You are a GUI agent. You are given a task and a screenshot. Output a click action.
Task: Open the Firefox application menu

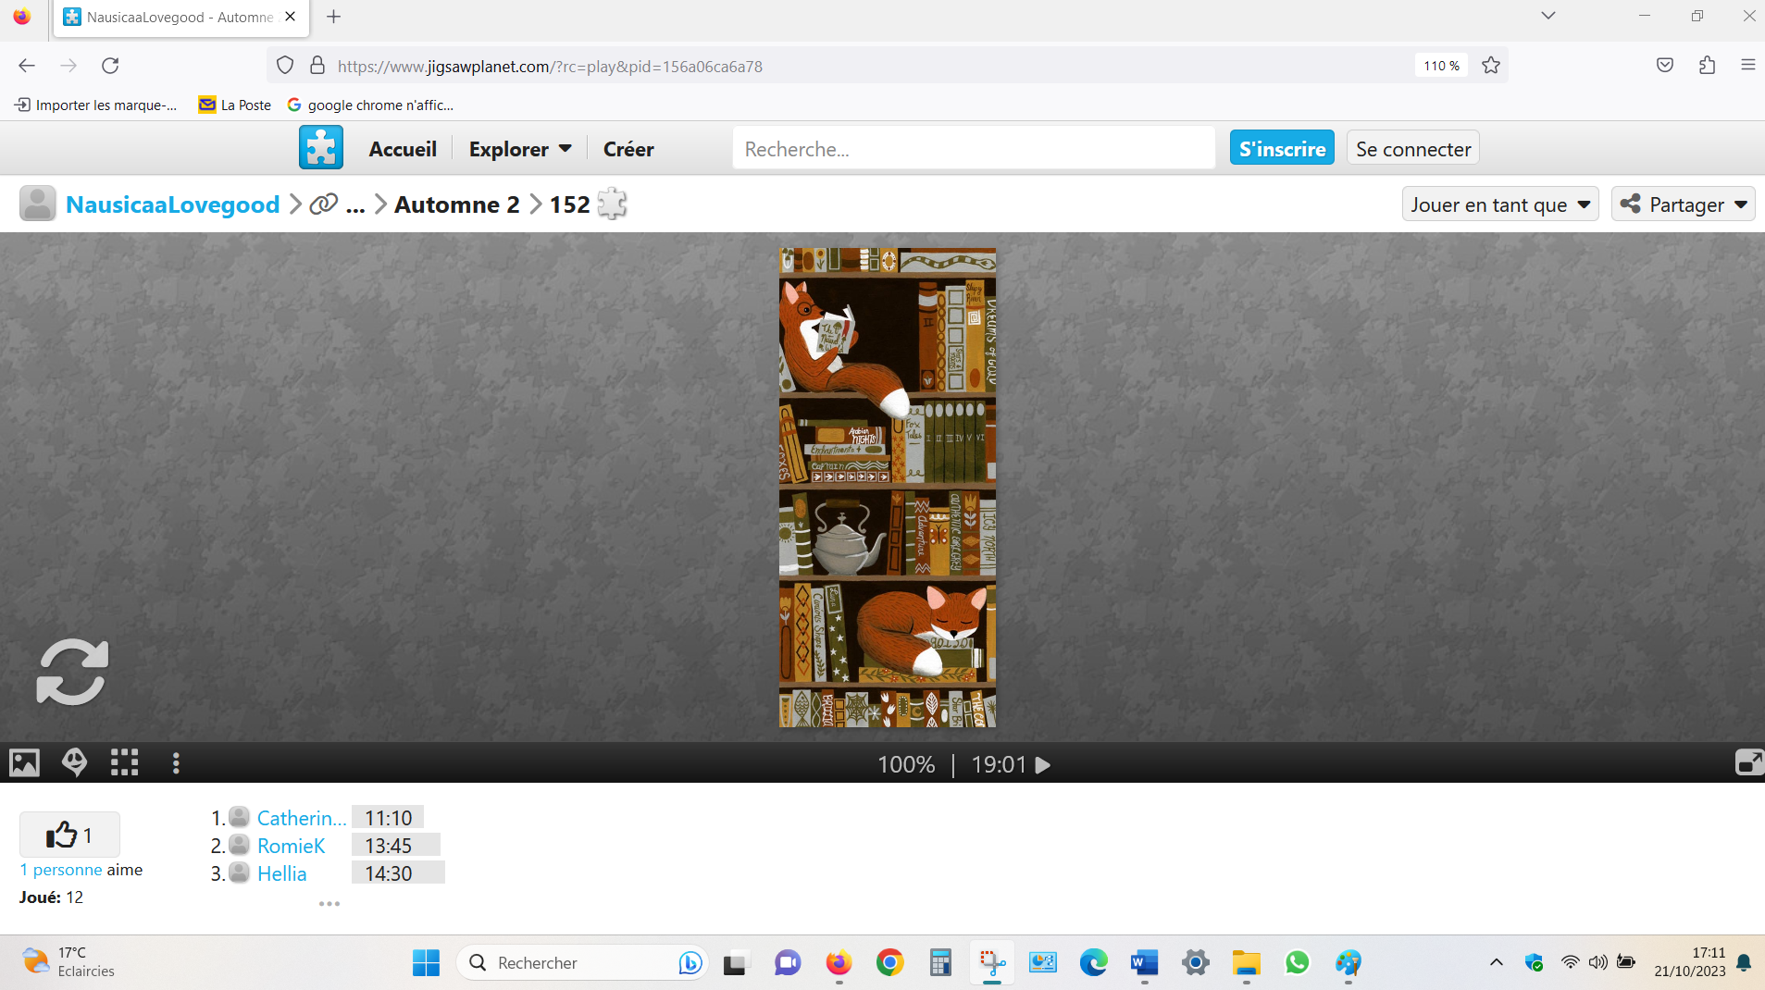point(1747,66)
